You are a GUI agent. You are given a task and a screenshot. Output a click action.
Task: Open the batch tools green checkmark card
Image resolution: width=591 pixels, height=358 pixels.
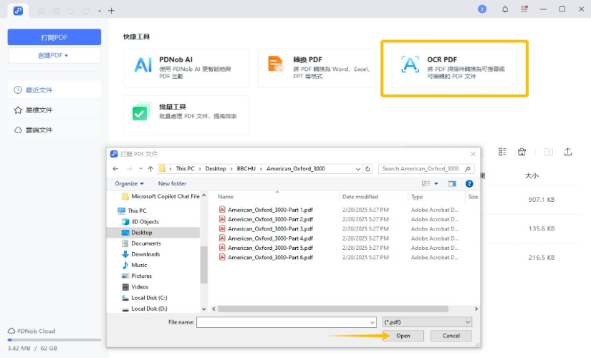pos(186,115)
